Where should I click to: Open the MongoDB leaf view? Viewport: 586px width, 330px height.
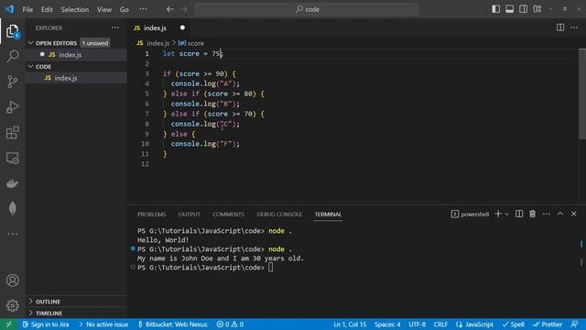click(x=12, y=208)
